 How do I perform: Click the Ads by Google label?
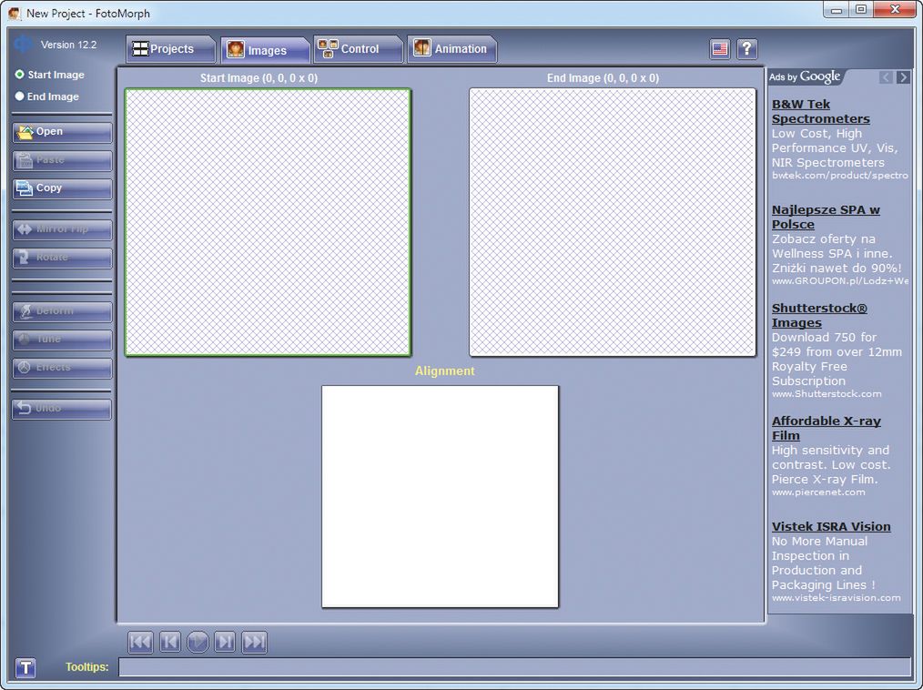point(805,76)
